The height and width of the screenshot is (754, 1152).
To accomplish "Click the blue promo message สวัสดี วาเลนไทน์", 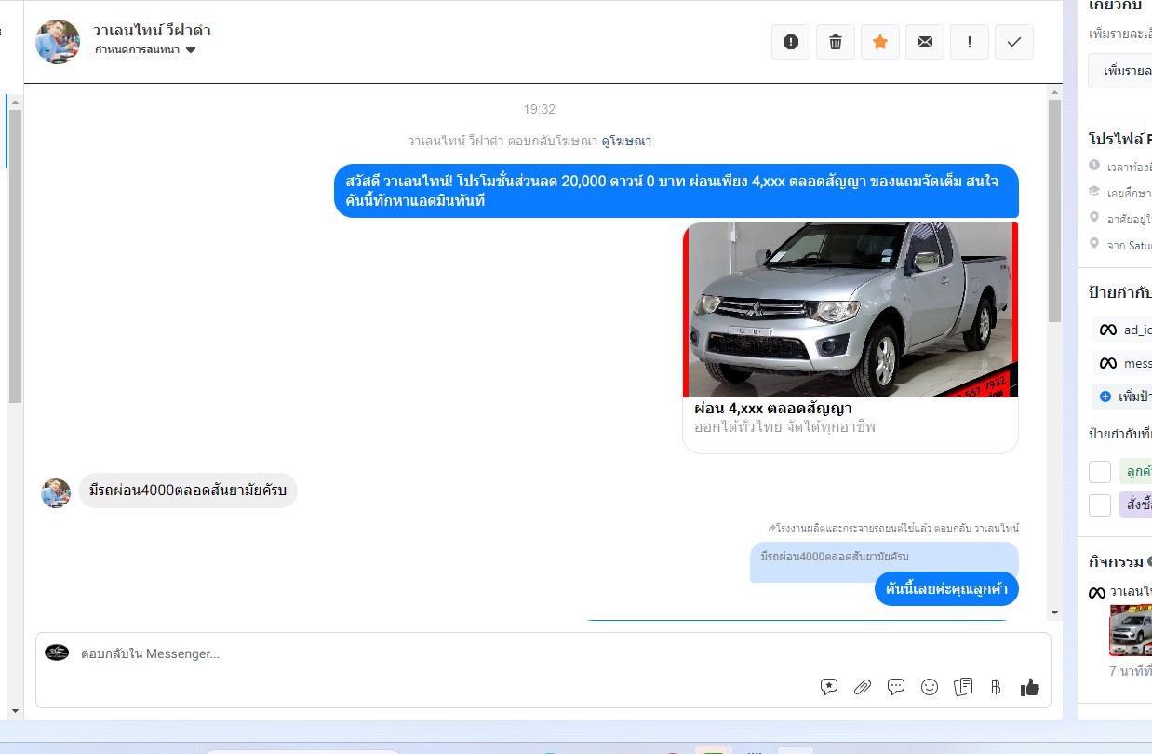I will (x=676, y=191).
